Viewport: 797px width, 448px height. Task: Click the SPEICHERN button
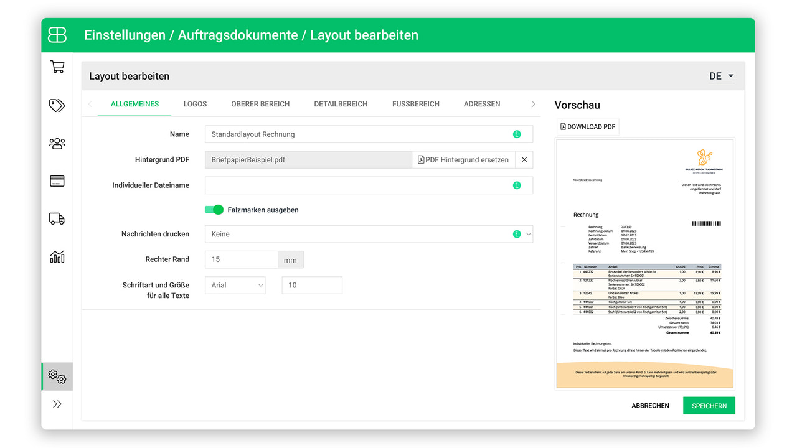709,405
